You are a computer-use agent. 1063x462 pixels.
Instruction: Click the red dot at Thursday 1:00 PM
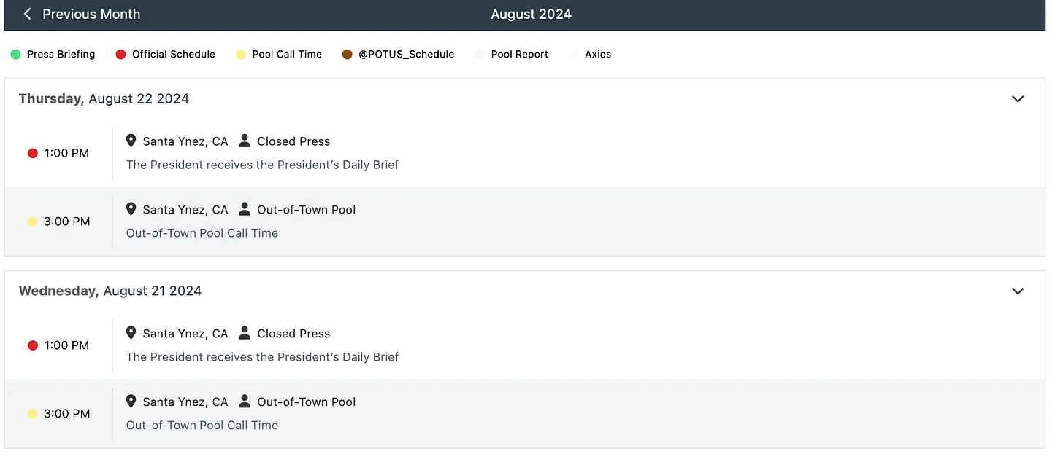click(x=32, y=153)
